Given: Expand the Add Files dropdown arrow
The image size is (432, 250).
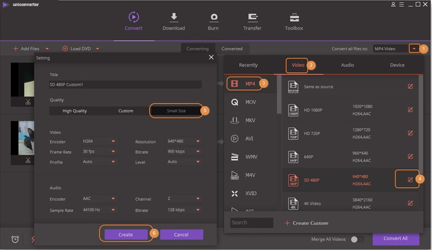Looking at the screenshot, I should click(47, 49).
